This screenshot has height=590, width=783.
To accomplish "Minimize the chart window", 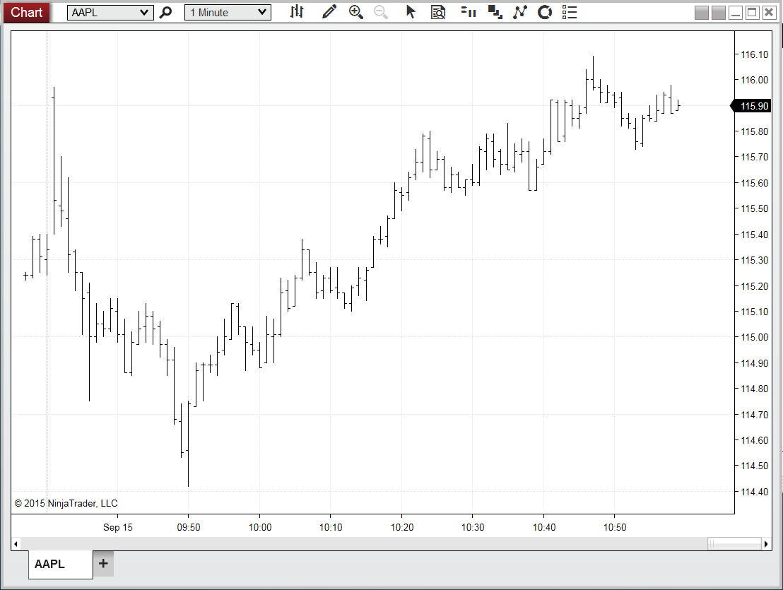I will click(736, 13).
